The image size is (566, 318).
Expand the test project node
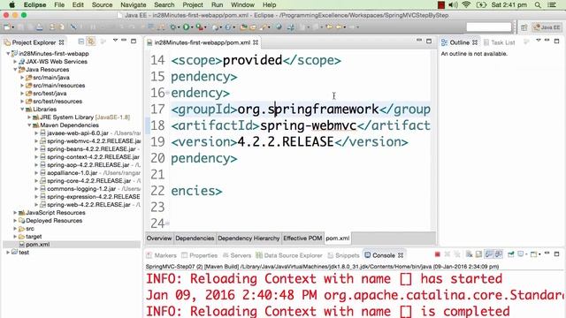tap(8, 252)
